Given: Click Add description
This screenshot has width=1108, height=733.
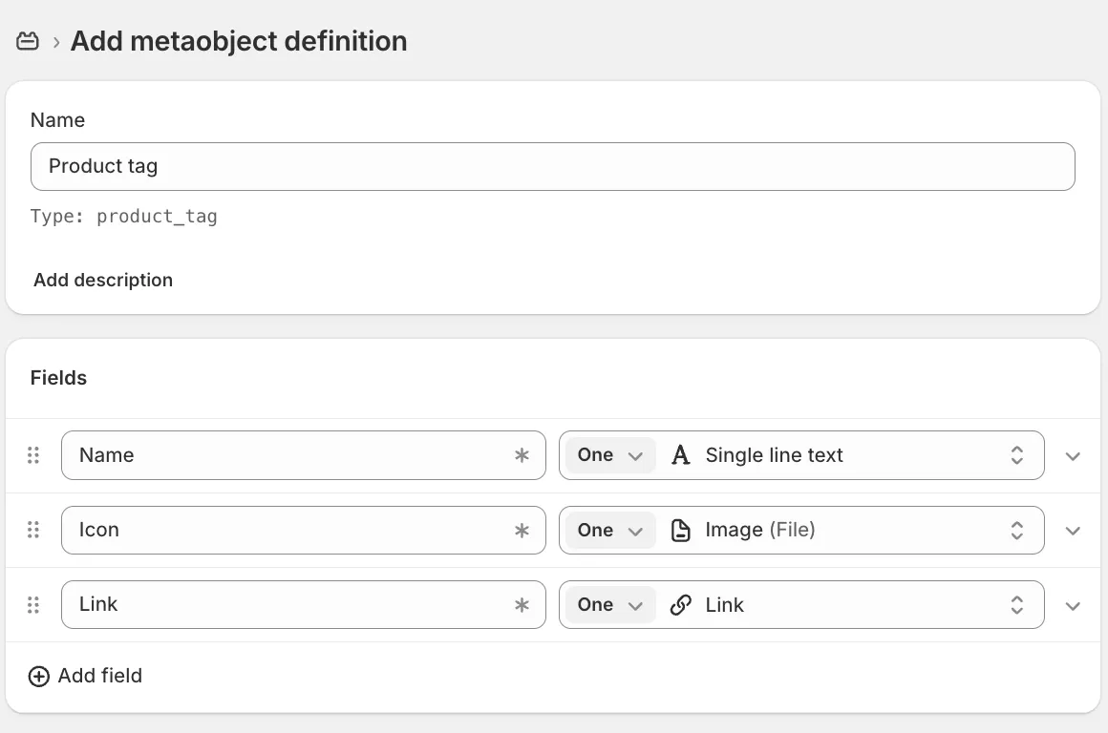Looking at the screenshot, I should [103, 280].
